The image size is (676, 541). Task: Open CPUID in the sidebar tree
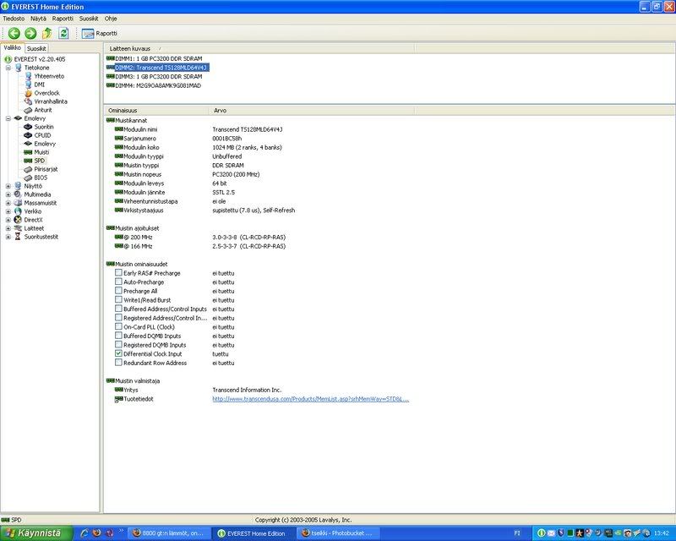42,135
